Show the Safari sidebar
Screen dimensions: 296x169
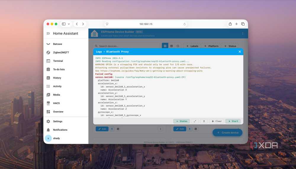[64, 24]
